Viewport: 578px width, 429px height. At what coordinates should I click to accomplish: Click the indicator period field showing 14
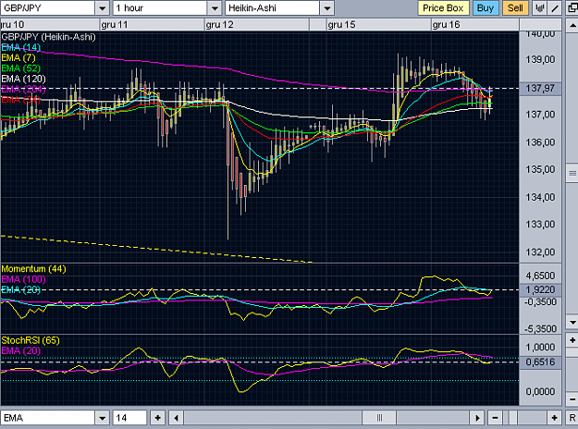click(x=129, y=418)
